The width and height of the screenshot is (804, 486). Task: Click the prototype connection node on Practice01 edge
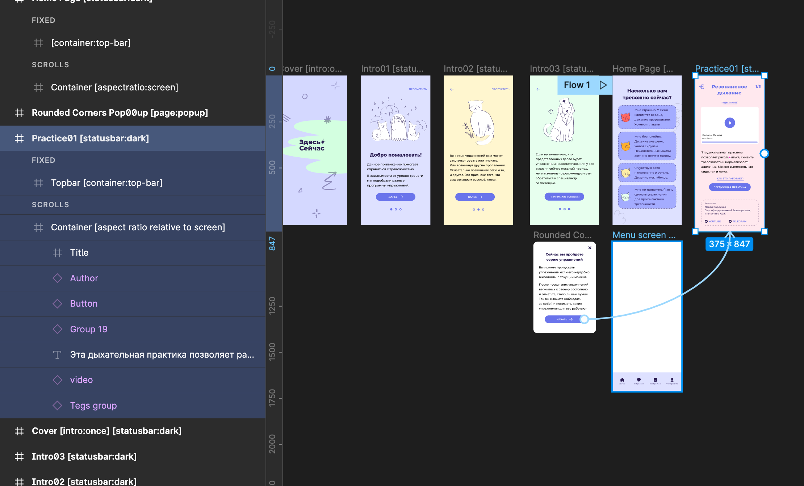click(764, 154)
